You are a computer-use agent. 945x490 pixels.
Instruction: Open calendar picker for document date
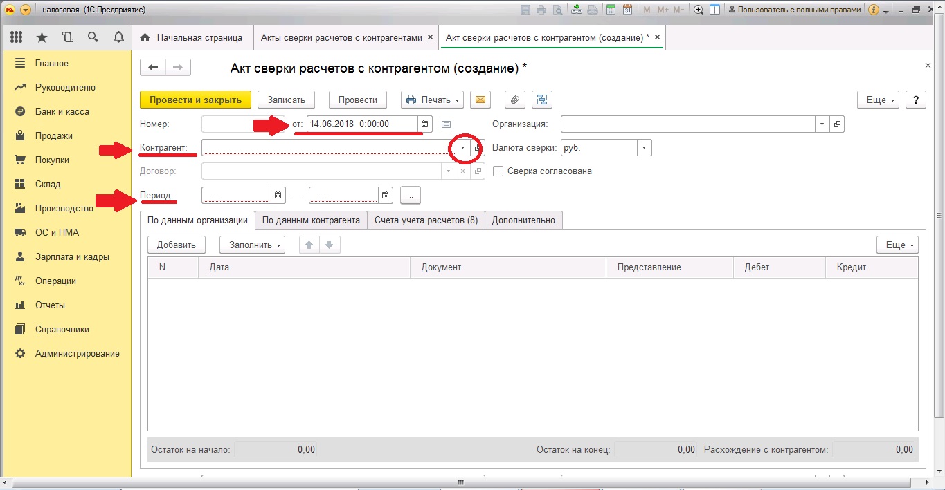425,124
